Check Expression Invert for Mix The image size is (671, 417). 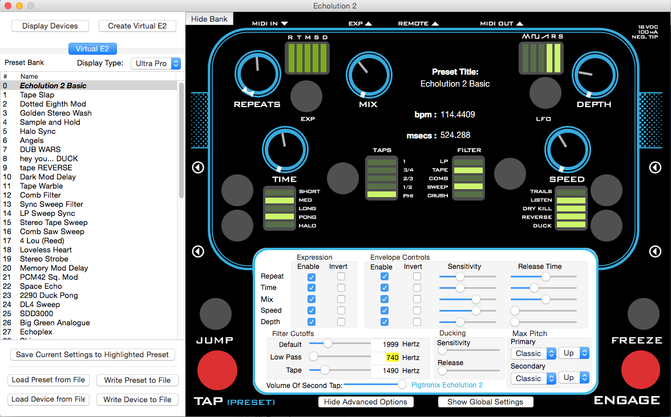coord(341,299)
